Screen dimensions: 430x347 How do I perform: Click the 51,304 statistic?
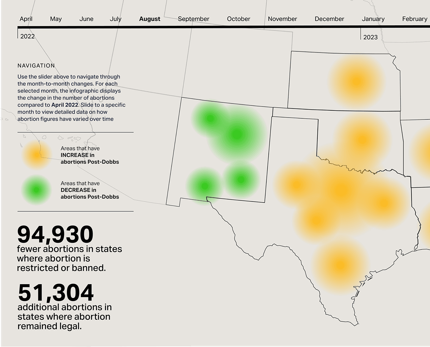[x=56, y=293]
